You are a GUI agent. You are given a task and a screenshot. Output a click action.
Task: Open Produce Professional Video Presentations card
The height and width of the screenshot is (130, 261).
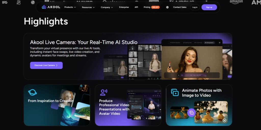128,105
